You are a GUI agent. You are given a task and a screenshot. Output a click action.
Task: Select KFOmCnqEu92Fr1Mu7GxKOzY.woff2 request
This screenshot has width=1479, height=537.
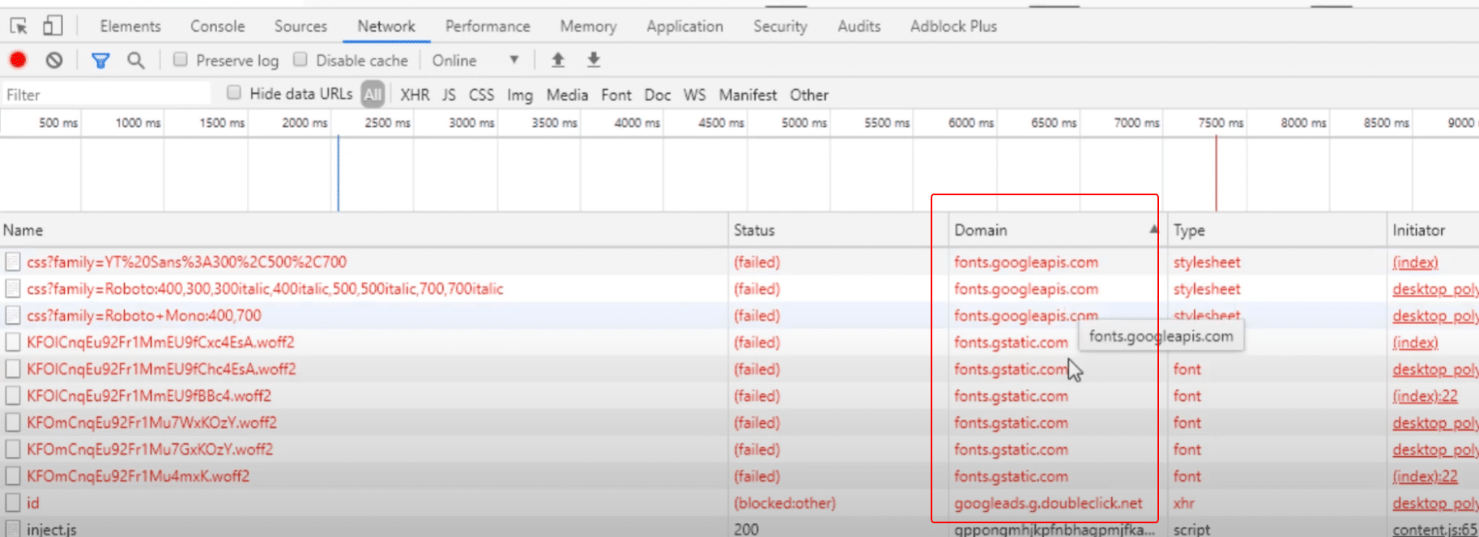(x=150, y=449)
